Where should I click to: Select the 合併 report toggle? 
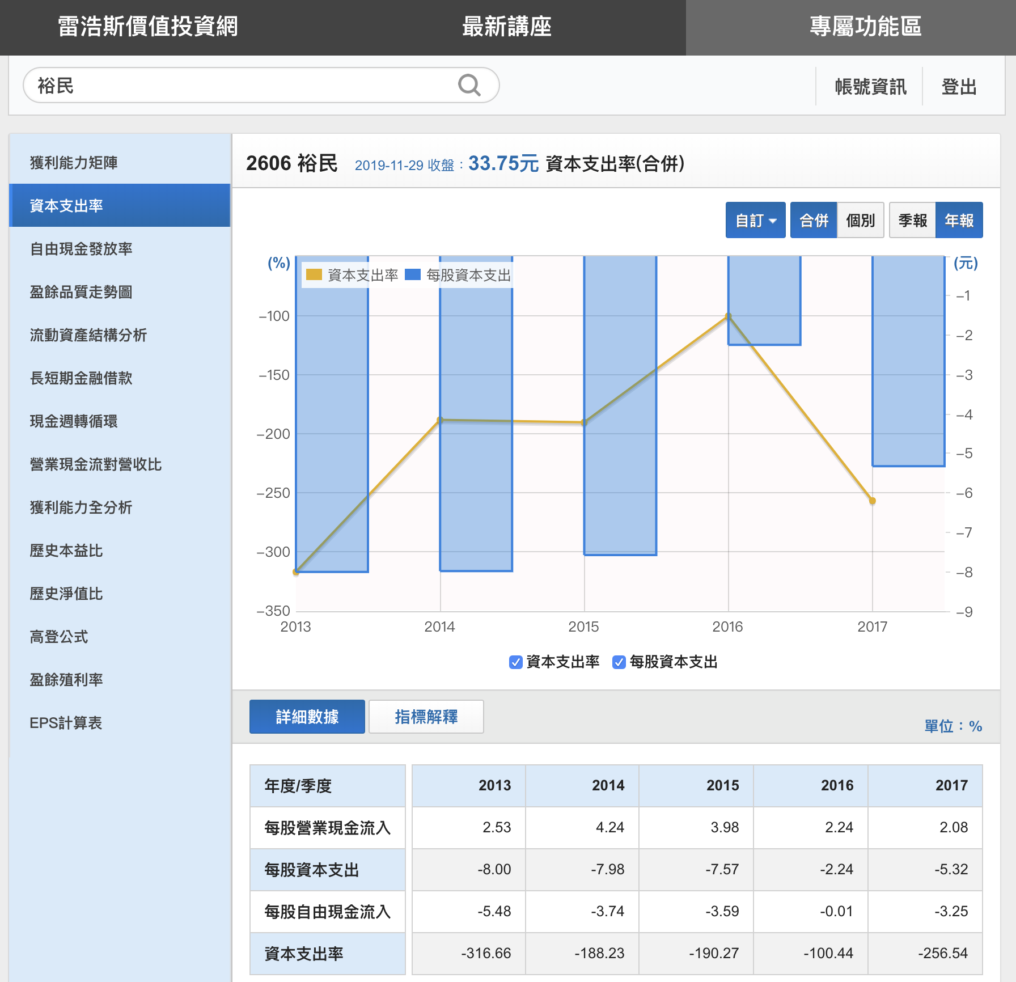click(x=813, y=220)
